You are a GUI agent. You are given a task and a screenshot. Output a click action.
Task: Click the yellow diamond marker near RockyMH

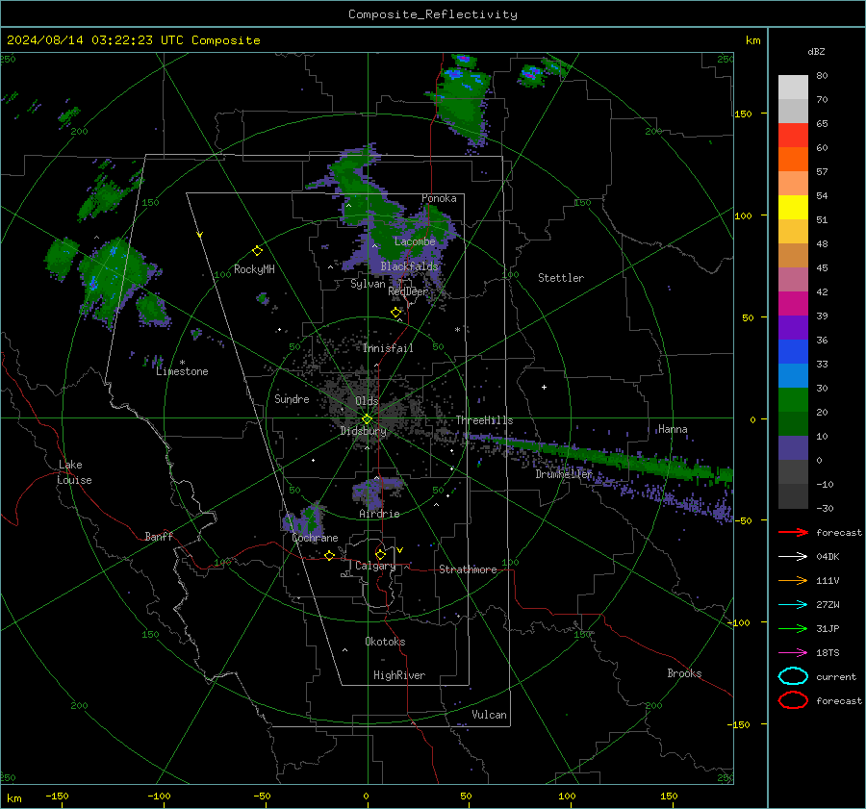pos(257,251)
